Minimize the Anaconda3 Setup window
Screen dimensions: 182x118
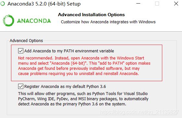(138, 4)
